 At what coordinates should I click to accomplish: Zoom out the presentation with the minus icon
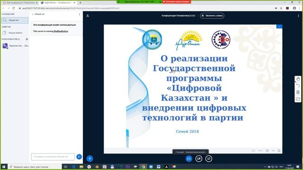click(x=254, y=151)
